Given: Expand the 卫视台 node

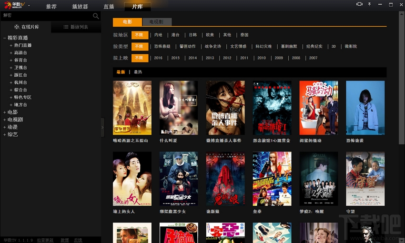Looking at the screenshot, I should pyautogui.click(x=11, y=68).
